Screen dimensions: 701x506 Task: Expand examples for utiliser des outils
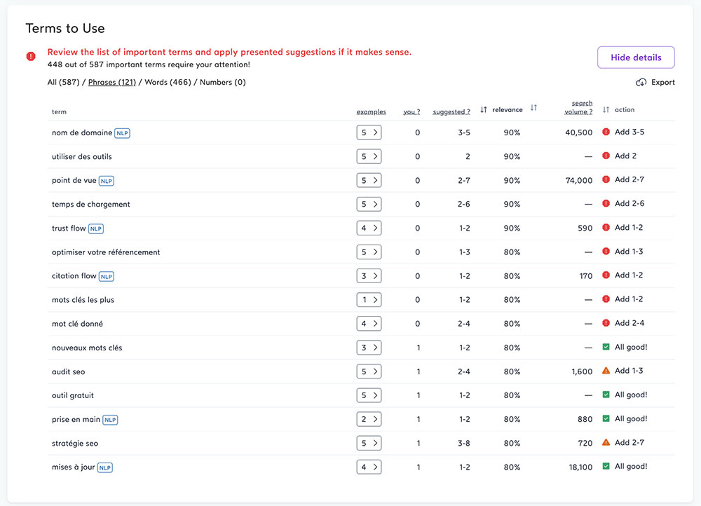pos(369,156)
